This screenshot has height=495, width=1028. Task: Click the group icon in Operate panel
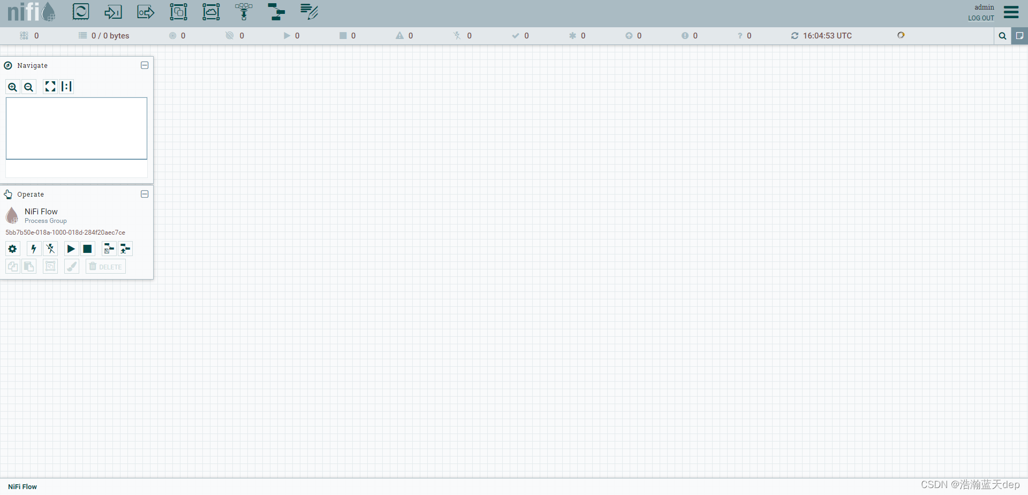click(50, 266)
